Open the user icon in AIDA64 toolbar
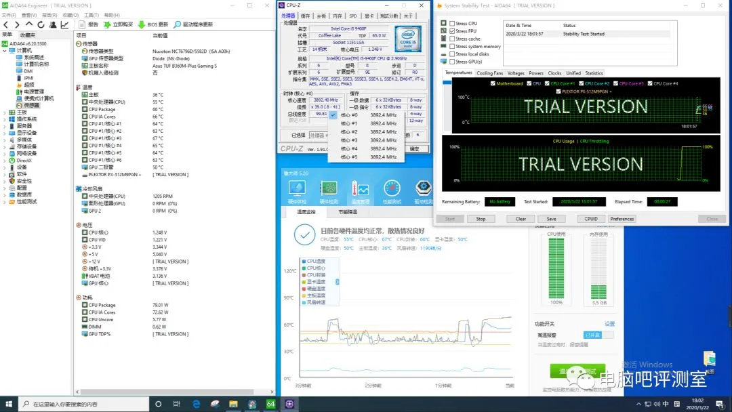Screen dimensions: 732x412 53,24
